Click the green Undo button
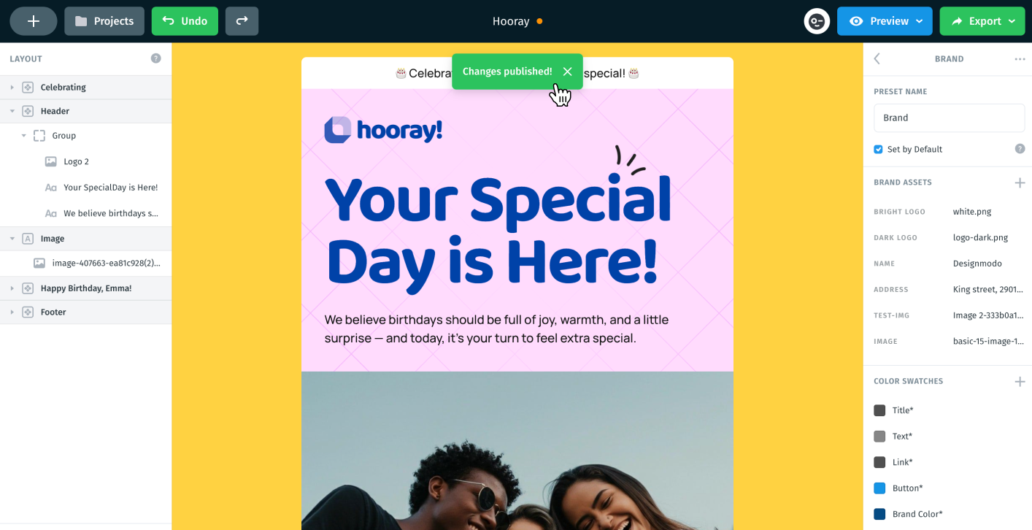The height and width of the screenshot is (530, 1032). [185, 21]
